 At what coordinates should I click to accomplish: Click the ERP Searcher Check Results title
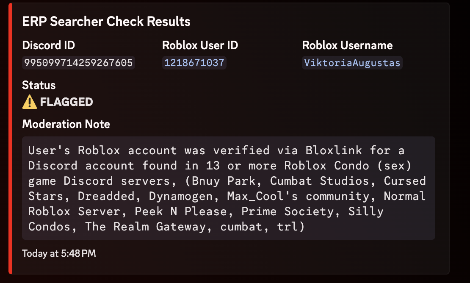point(106,22)
